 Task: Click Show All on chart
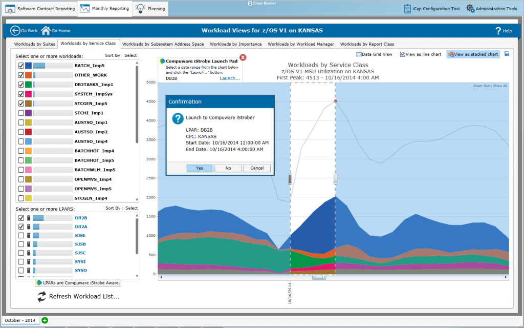coord(500,86)
